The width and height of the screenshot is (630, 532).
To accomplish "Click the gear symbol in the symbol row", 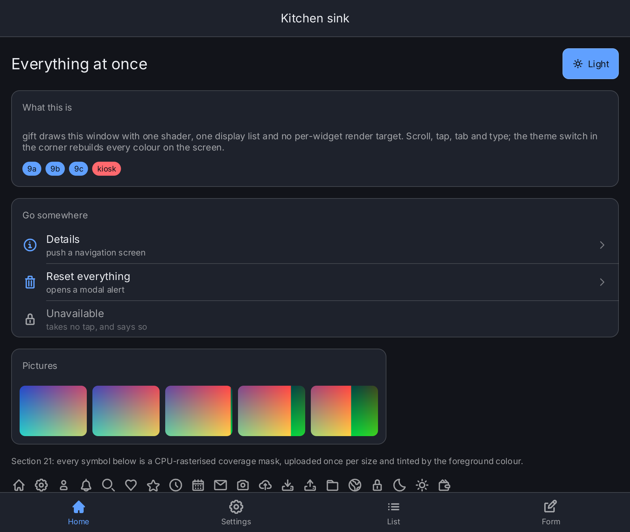I will [x=41, y=485].
